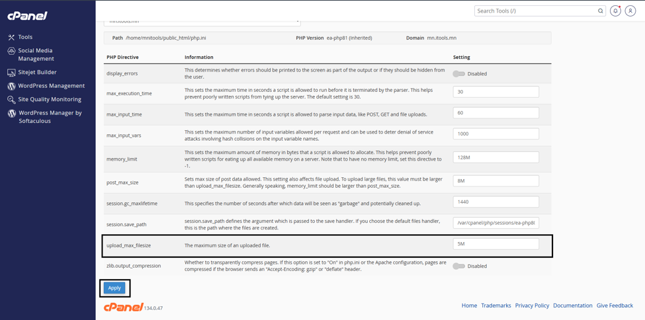Click the Tools wrench icon in sidebar
The width and height of the screenshot is (645, 320).
[11, 38]
